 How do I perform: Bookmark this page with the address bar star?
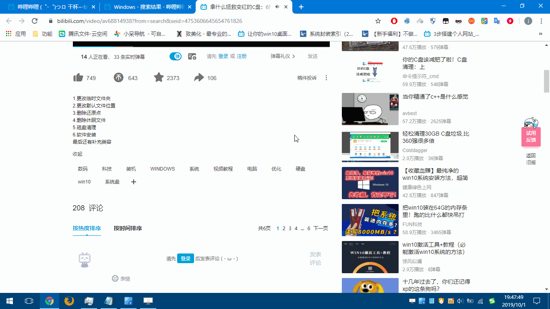(x=377, y=20)
